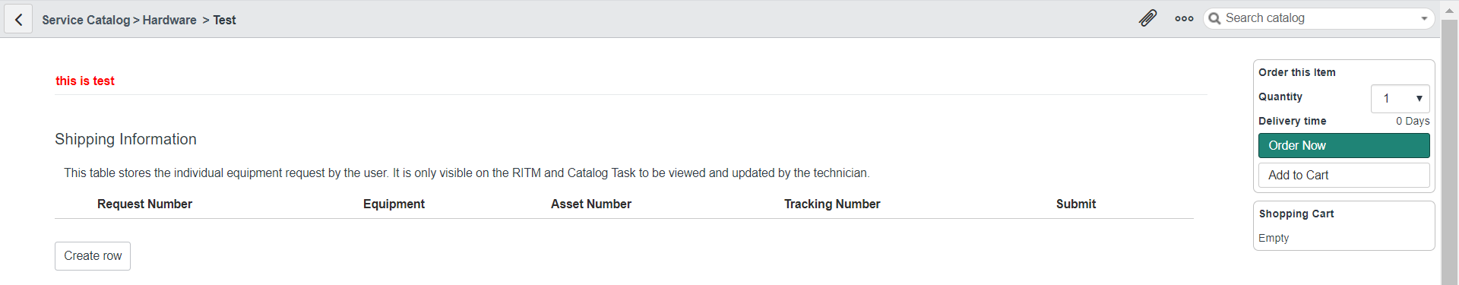Navigate to Service Catalog breadcrumb

tap(86, 20)
